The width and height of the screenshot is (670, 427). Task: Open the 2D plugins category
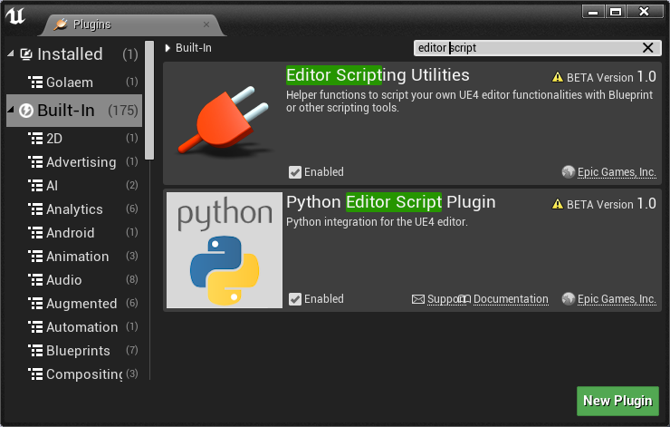(x=74, y=138)
